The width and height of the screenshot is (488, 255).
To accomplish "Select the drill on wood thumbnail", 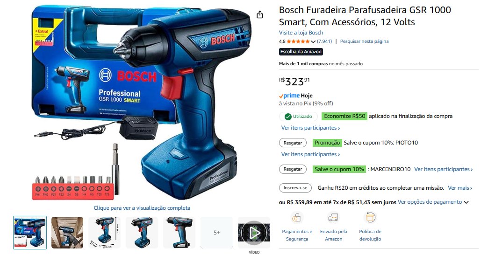I will (67, 233).
